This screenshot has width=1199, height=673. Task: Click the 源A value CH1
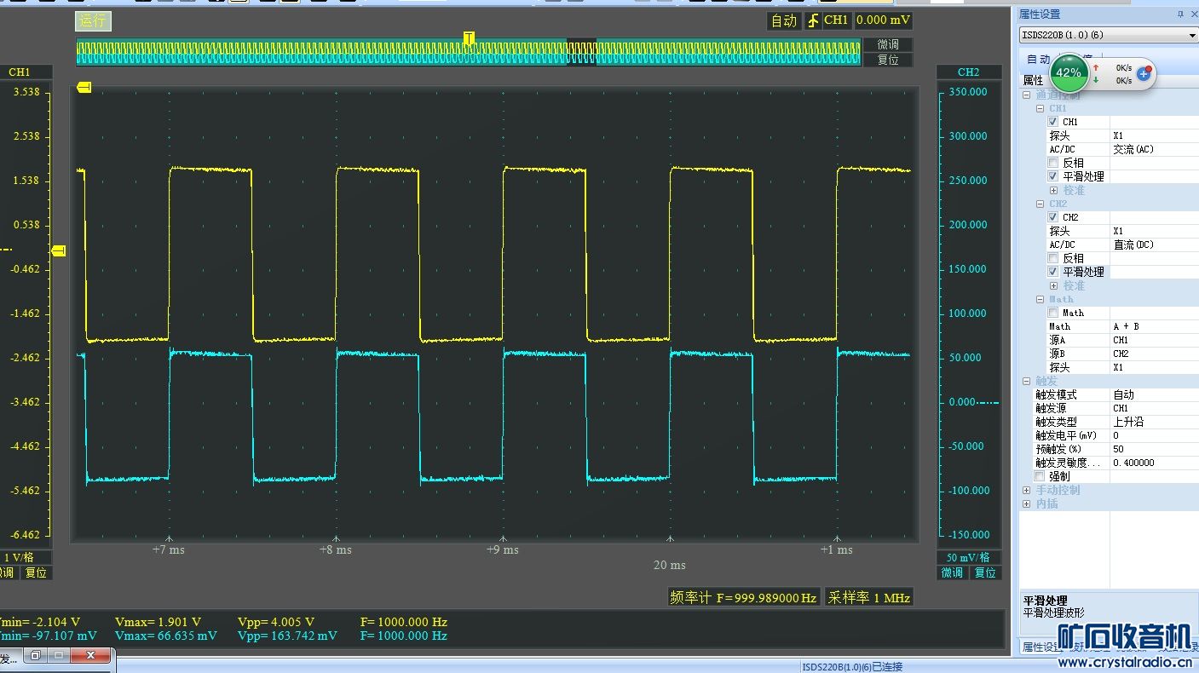[x=1121, y=340]
